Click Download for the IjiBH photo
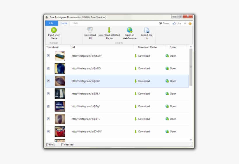Viewport: 239px width, 164px height. coord(142,119)
